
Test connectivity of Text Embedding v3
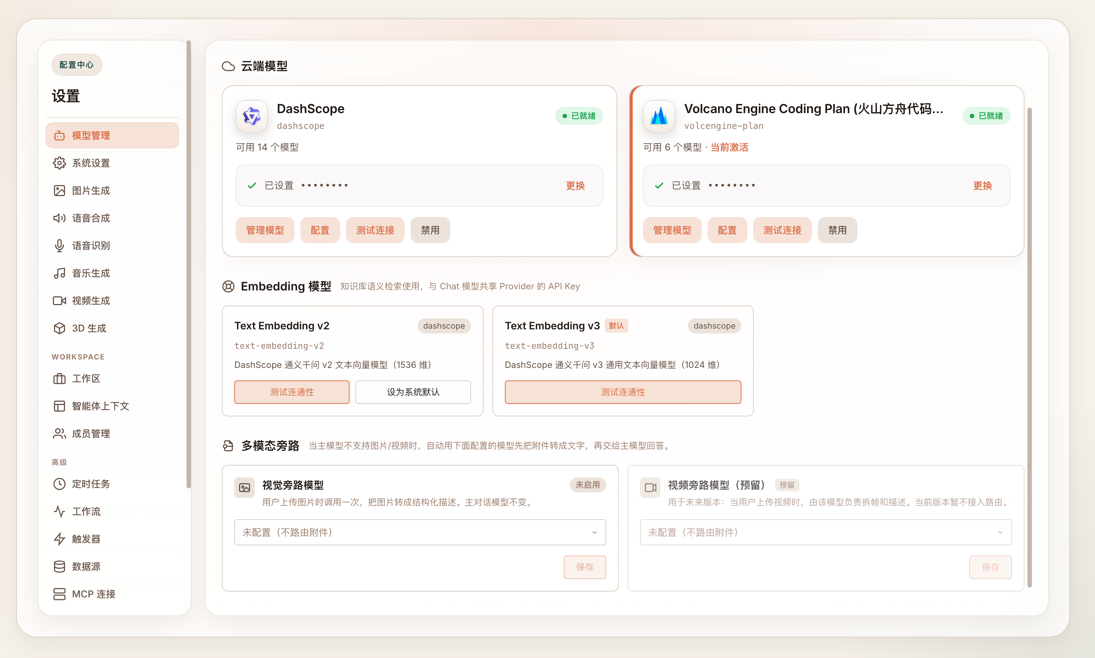tap(623, 392)
